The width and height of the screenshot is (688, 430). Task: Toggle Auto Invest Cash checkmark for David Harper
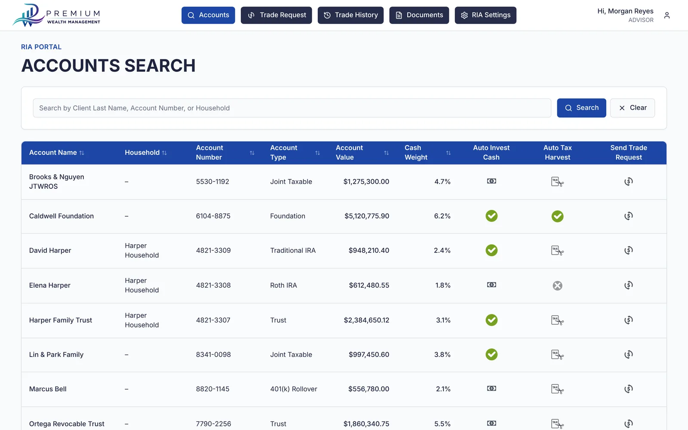[491, 250]
